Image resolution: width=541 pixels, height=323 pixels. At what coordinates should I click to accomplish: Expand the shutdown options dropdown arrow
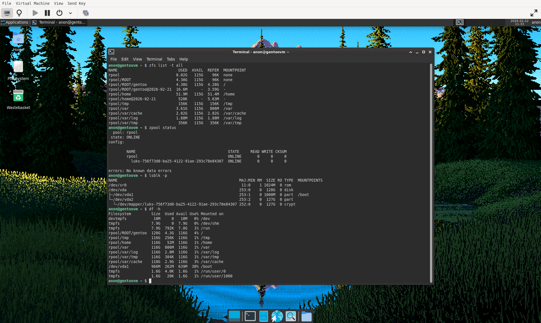coord(70,13)
